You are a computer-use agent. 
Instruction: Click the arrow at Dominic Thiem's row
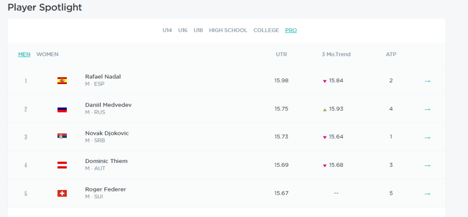[427, 165]
